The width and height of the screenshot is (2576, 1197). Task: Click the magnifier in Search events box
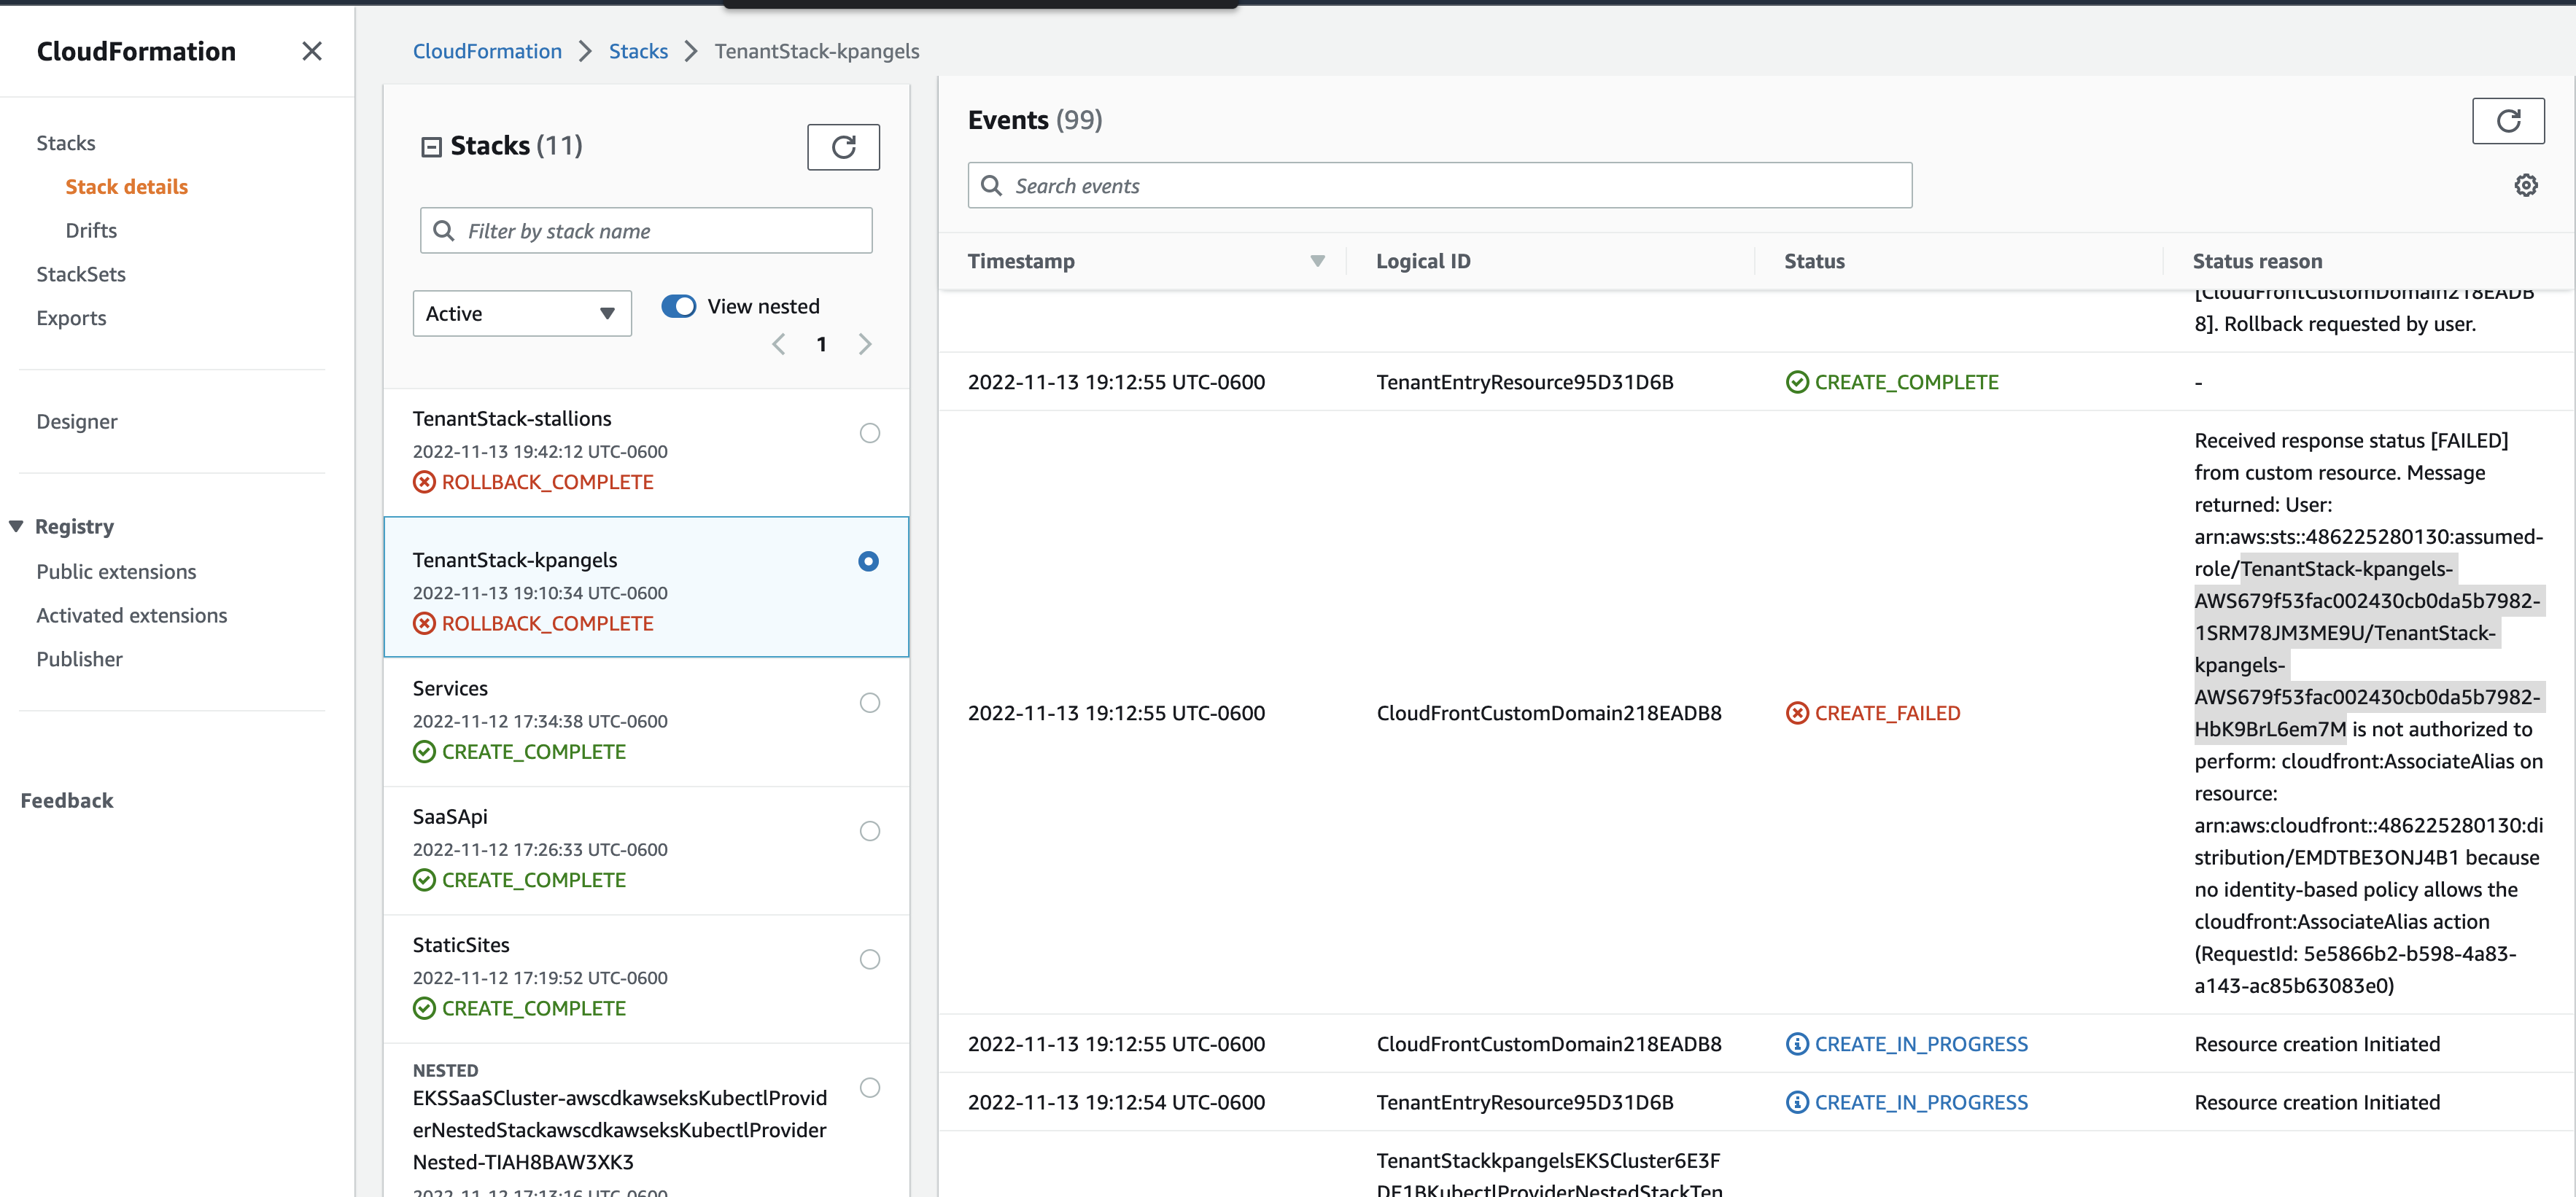coord(992,186)
